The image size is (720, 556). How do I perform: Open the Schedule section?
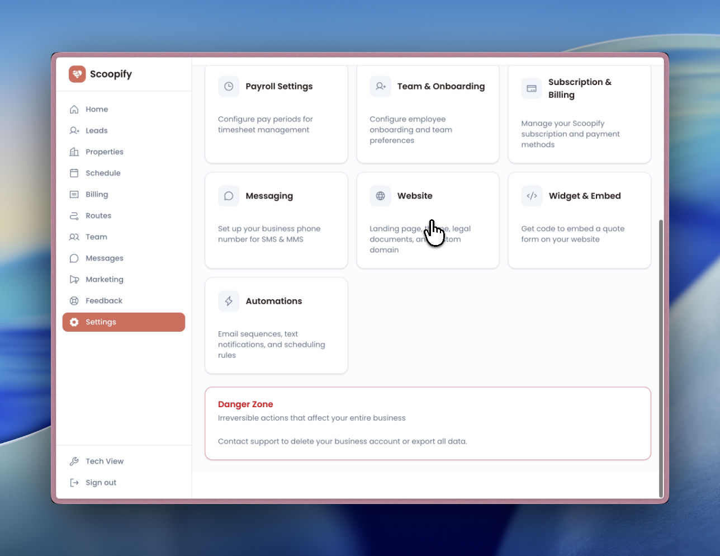[74, 173]
